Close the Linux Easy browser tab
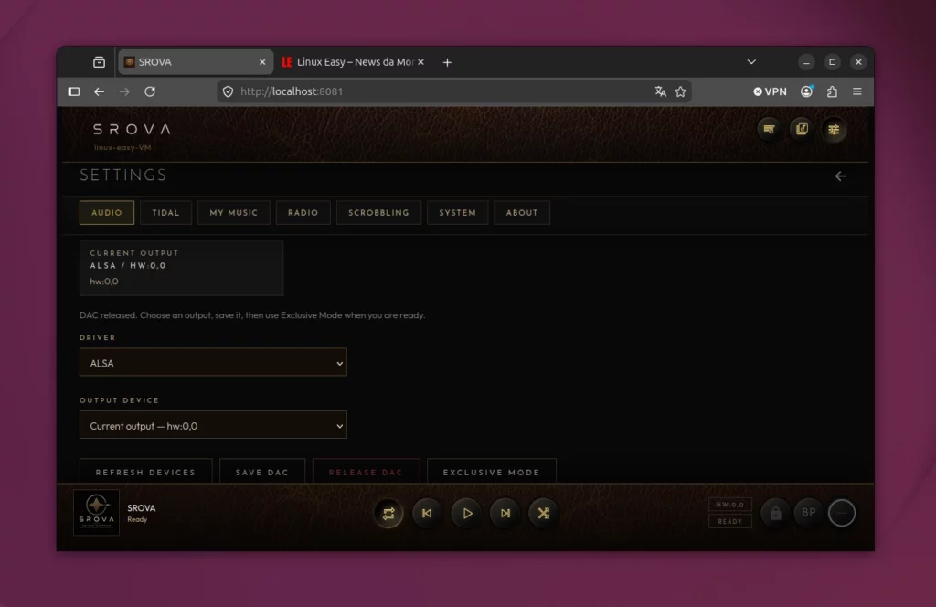 [420, 62]
